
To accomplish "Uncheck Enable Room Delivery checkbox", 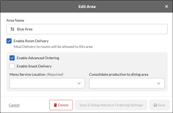I will pyautogui.click(x=9, y=41).
